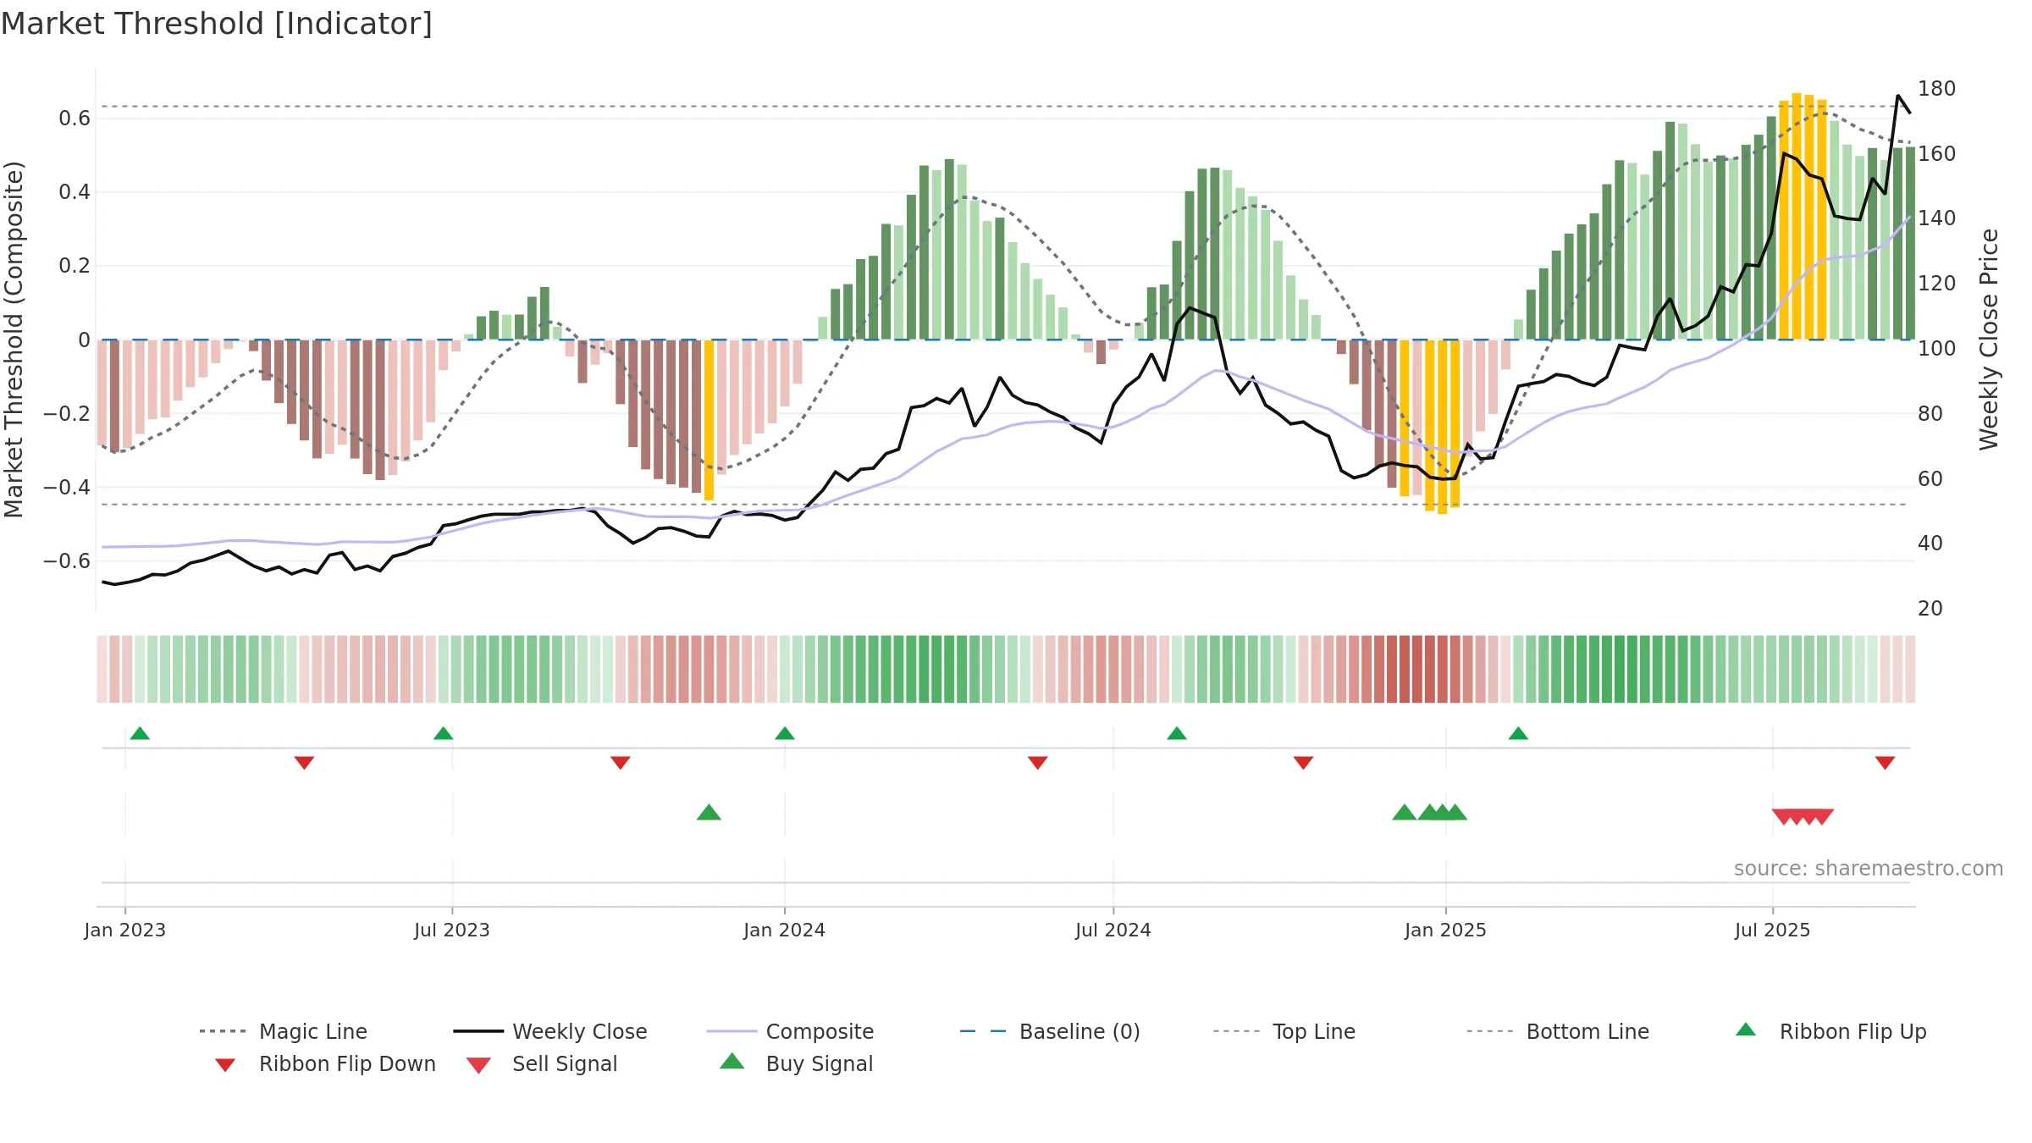Click the −0.4 left axis tick label
2032x1143 pixels.
click(x=67, y=488)
